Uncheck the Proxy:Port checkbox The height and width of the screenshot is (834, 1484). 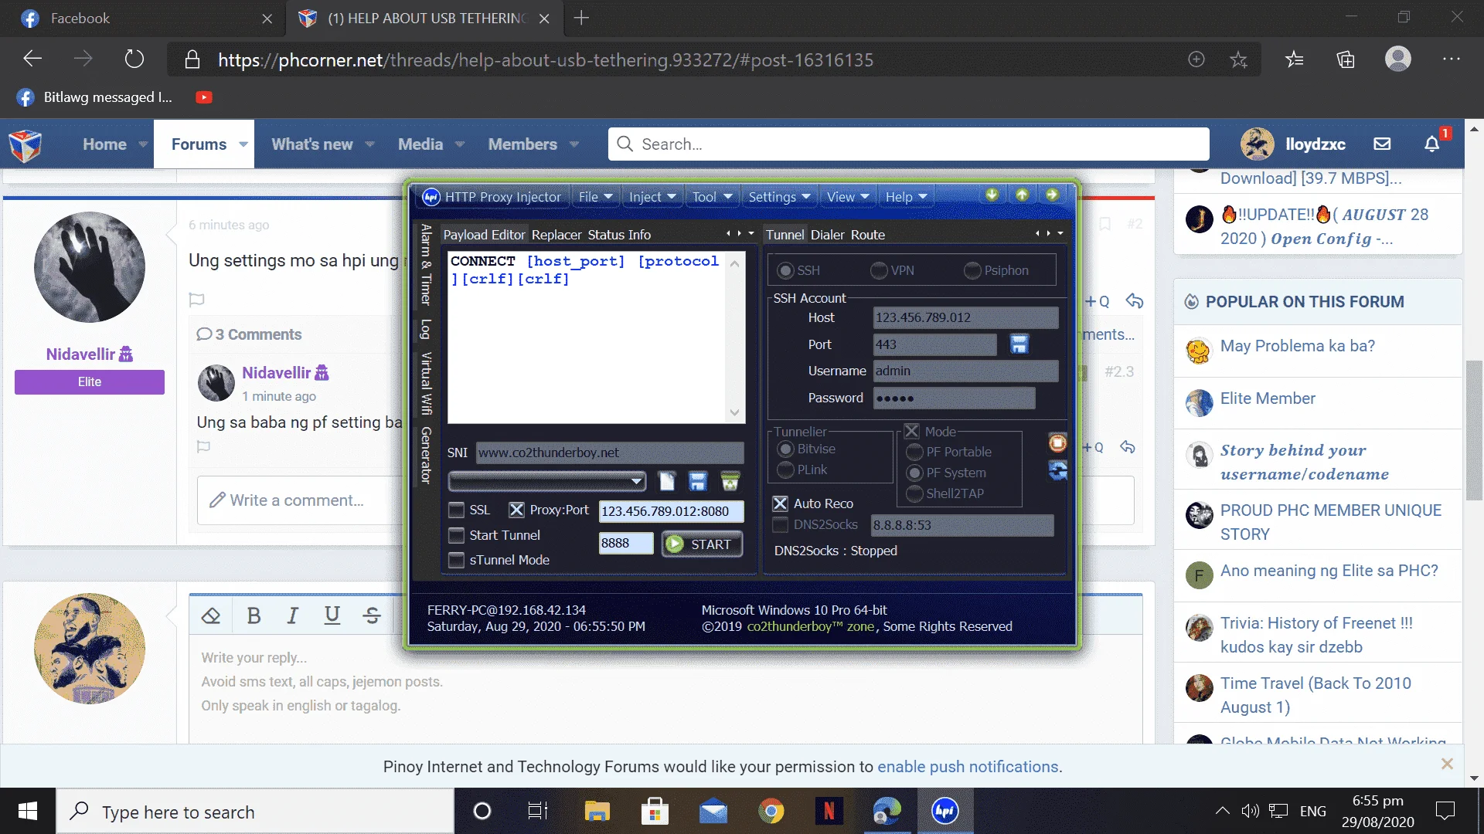click(516, 510)
